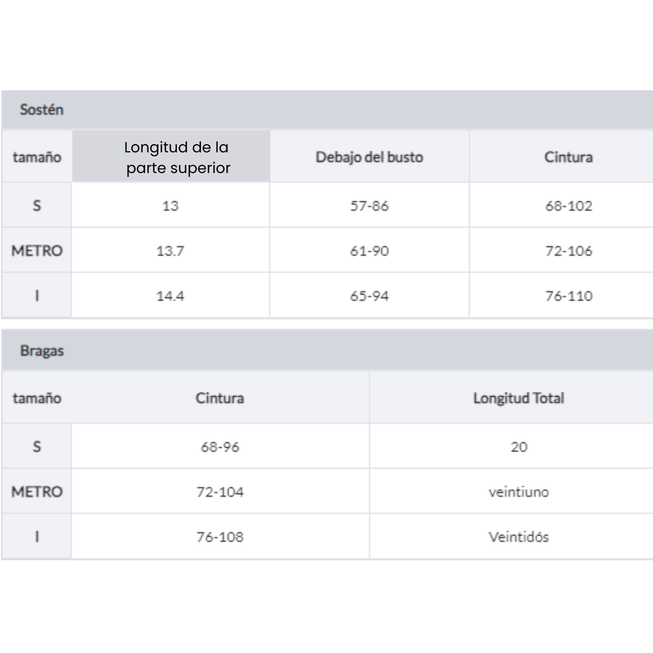This screenshot has width=653, height=653.
Task: Click the Sostén table title
Action: [42, 109]
